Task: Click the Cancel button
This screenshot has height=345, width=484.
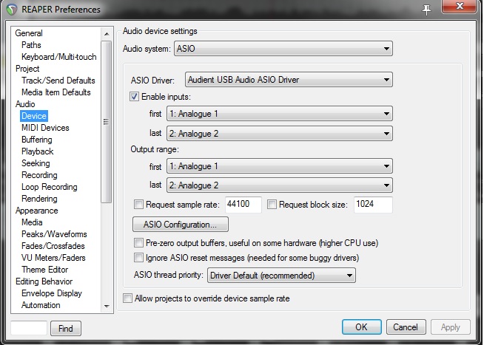Action: coord(406,327)
